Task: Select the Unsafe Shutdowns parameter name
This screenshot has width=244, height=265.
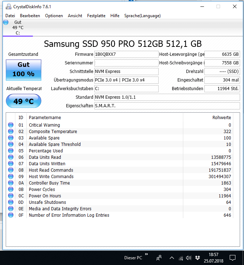Action: click(x=48, y=202)
